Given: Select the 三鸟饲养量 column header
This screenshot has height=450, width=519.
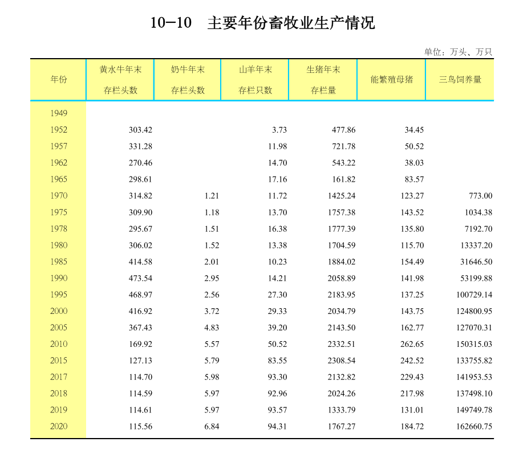Looking at the screenshot, I should (x=460, y=79).
